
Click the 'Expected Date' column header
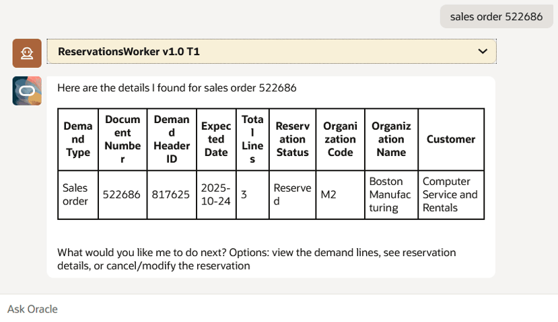click(216, 139)
